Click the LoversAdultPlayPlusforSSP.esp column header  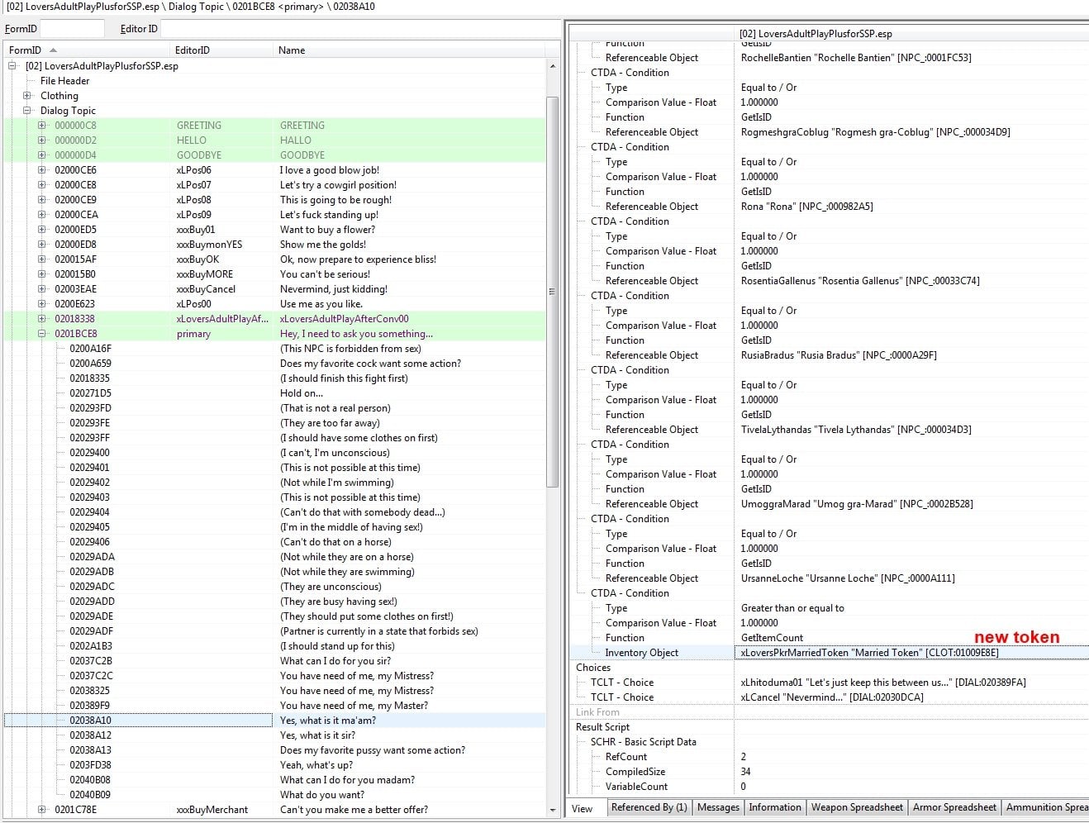tap(911, 34)
